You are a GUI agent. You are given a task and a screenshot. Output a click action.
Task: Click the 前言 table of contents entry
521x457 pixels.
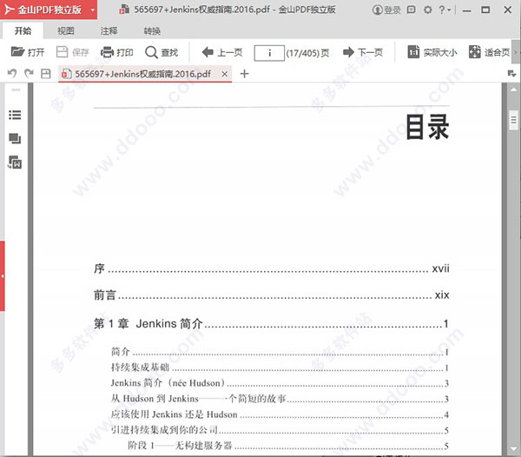point(272,295)
